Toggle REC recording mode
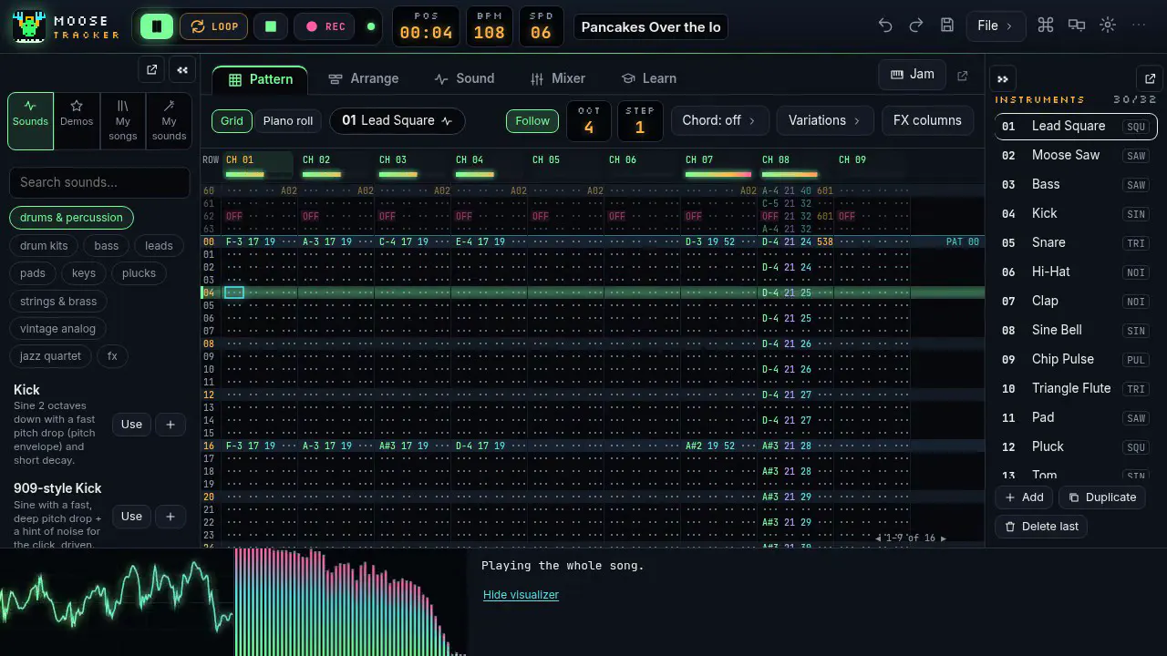 coord(325,26)
